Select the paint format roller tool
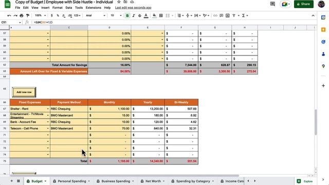 point(28,15)
